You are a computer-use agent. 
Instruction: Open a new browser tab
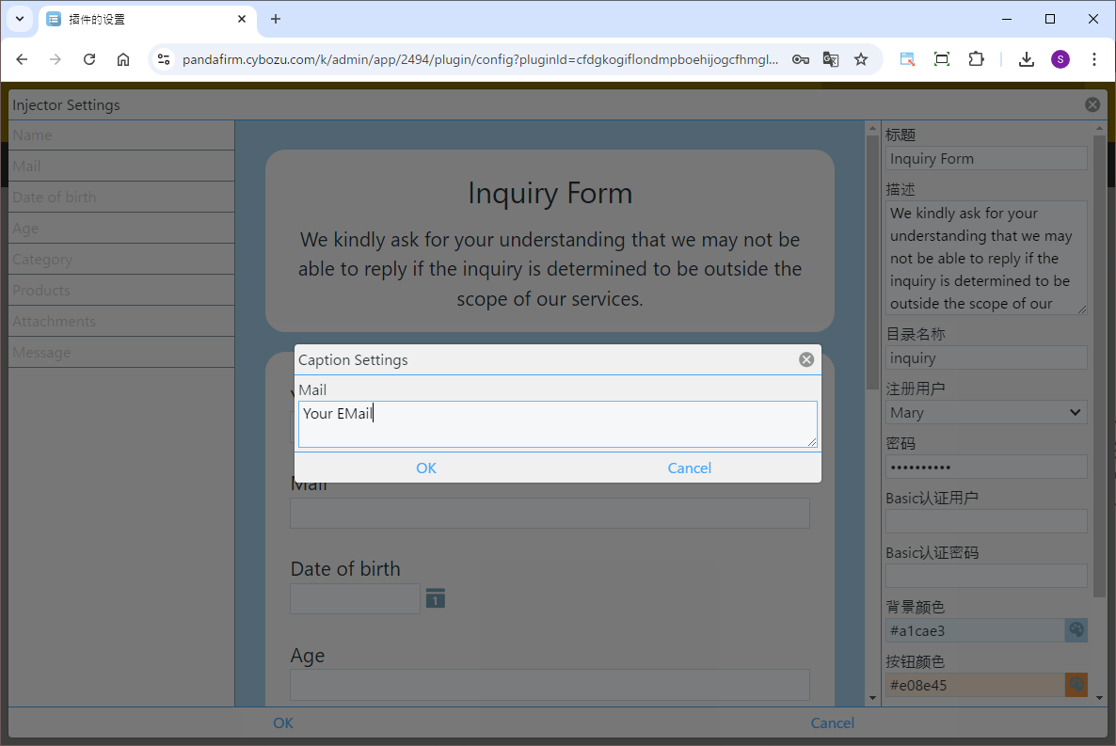click(276, 19)
